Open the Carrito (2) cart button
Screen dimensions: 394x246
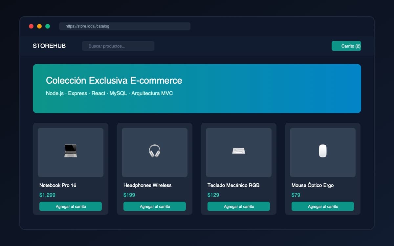click(346, 46)
